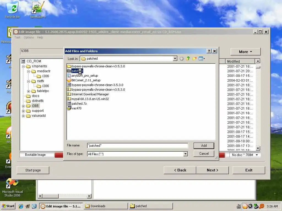The image size is (282, 211).
Task: Open the Files of type dropdown
Action: pos(185,154)
